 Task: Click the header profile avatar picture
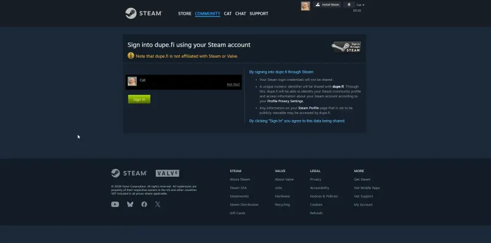pos(305,6)
